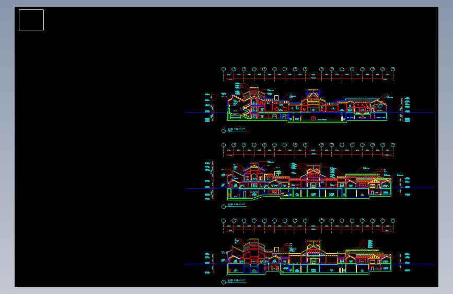This screenshot has height=294, width=453.
Task: Click the white outlined rectangle in the corner
Action: coord(31,20)
